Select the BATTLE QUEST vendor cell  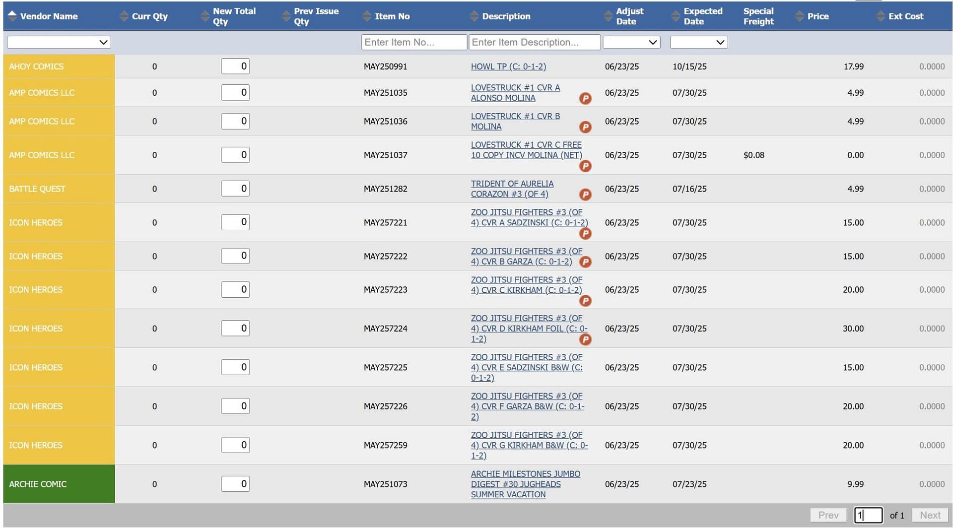59,189
